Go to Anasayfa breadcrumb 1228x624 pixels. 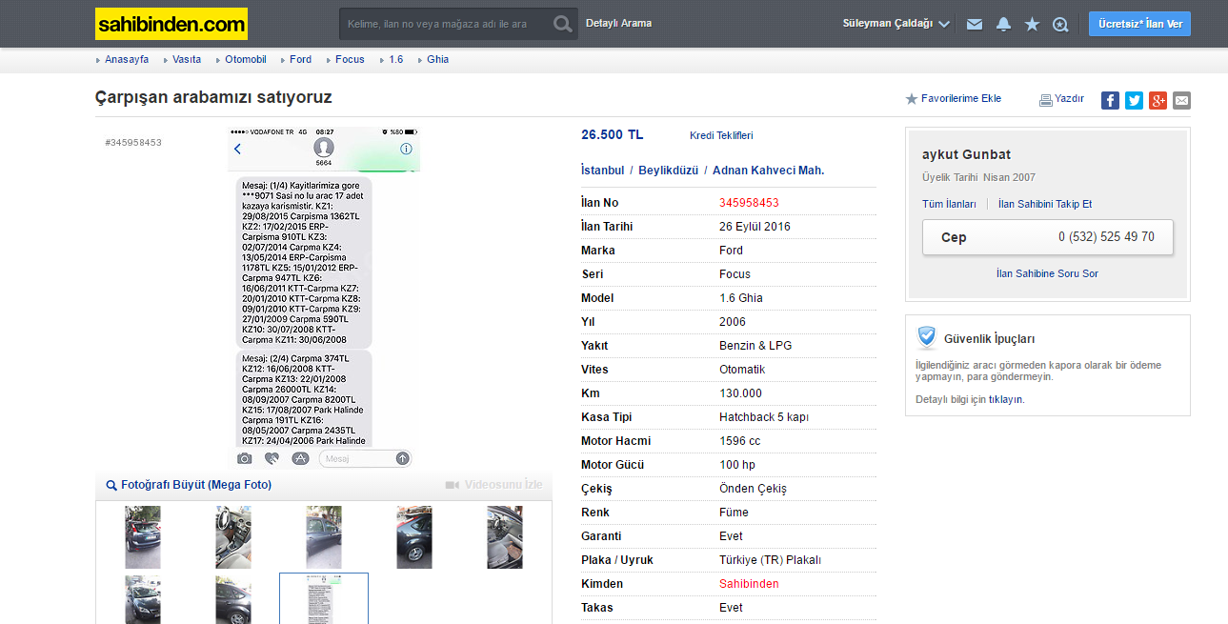pos(126,59)
